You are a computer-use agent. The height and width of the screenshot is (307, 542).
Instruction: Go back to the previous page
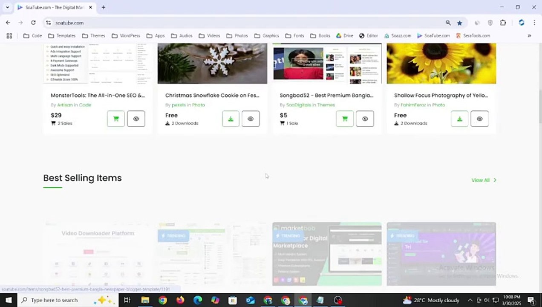pos(8,23)
